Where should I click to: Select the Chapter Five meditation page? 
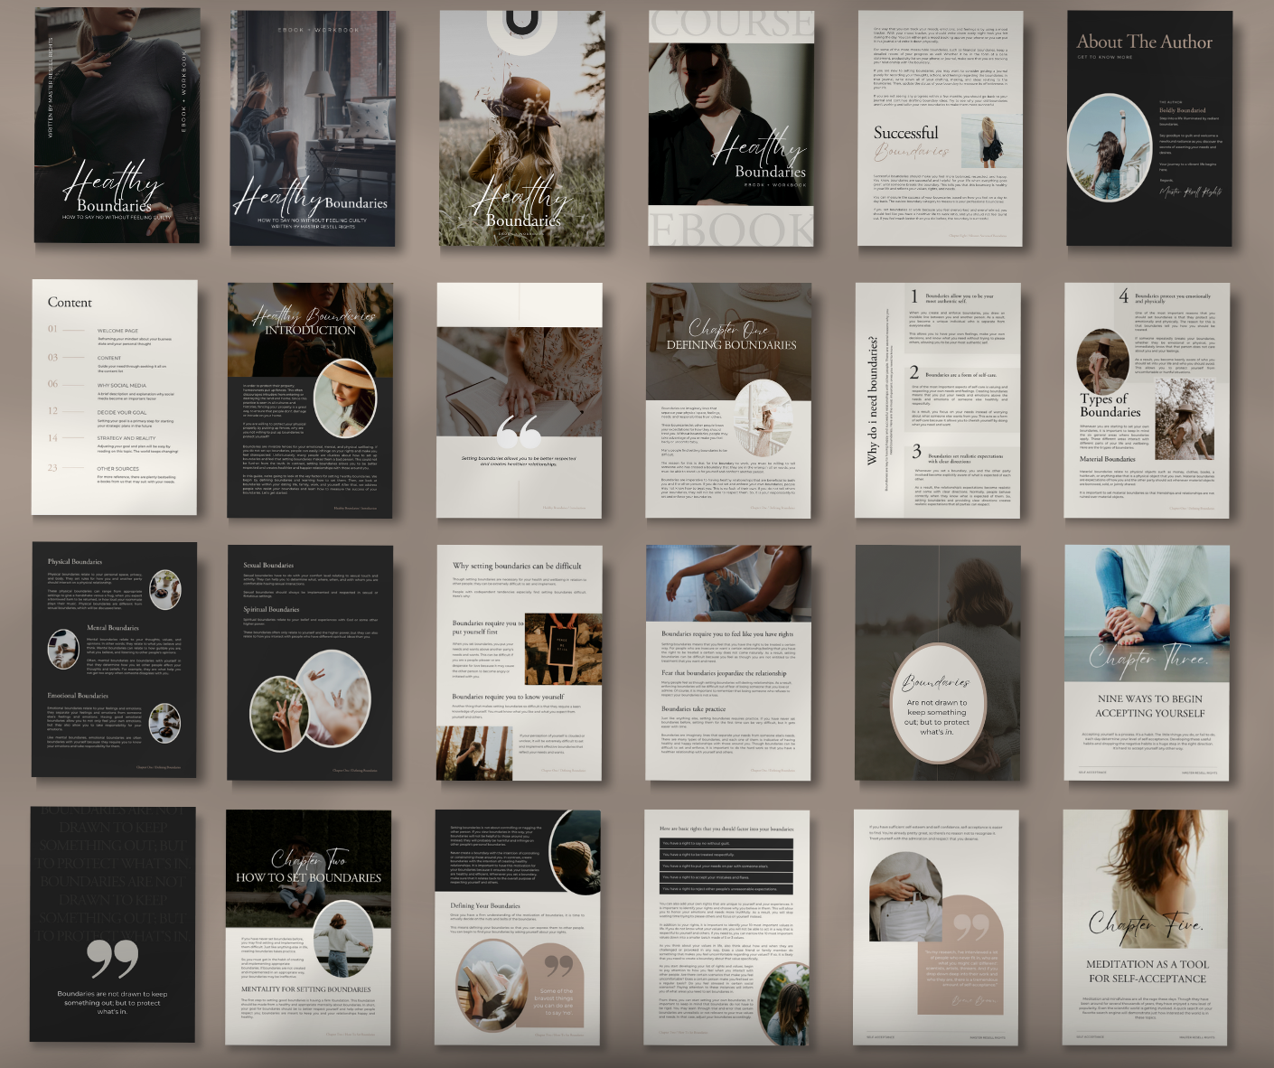(x=1145, y=926)
